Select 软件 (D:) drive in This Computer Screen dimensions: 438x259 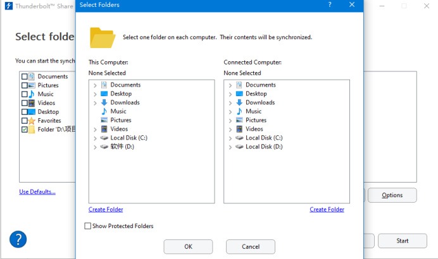pyautogui.click(x=122, y=147)
